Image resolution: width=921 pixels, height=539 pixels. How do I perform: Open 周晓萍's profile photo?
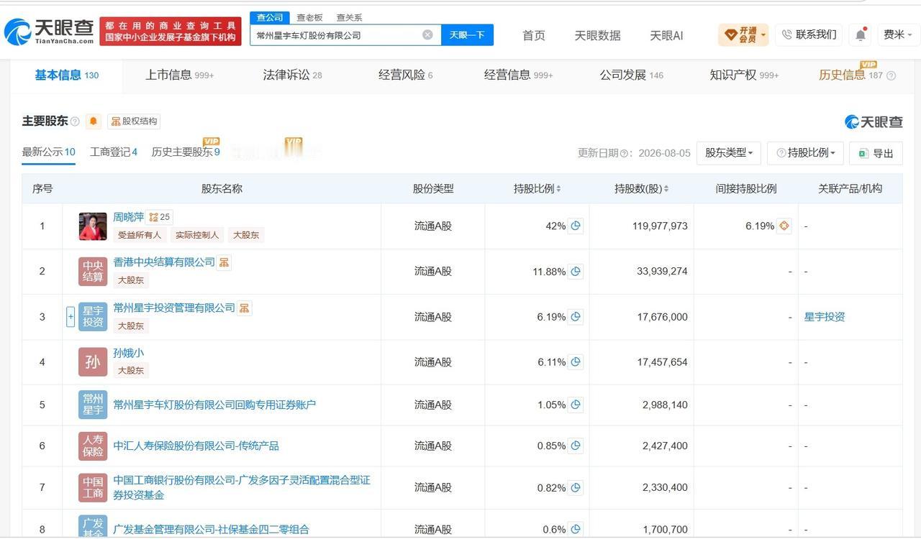coord(93,226)
